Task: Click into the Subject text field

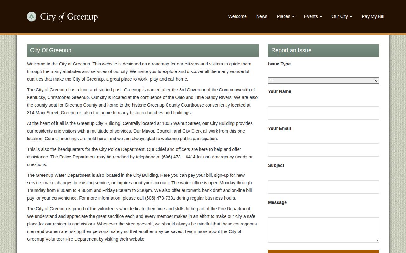Action: [324, 187]
